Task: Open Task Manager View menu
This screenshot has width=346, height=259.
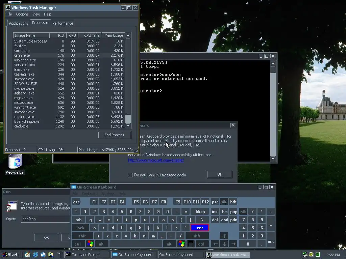Action: (36, 14)
